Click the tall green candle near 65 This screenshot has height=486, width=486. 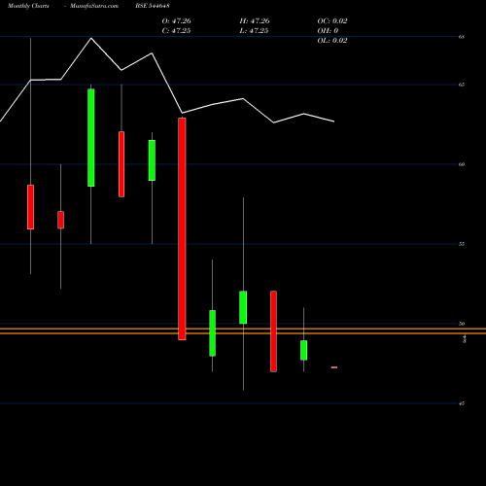(x=91, y=137)
